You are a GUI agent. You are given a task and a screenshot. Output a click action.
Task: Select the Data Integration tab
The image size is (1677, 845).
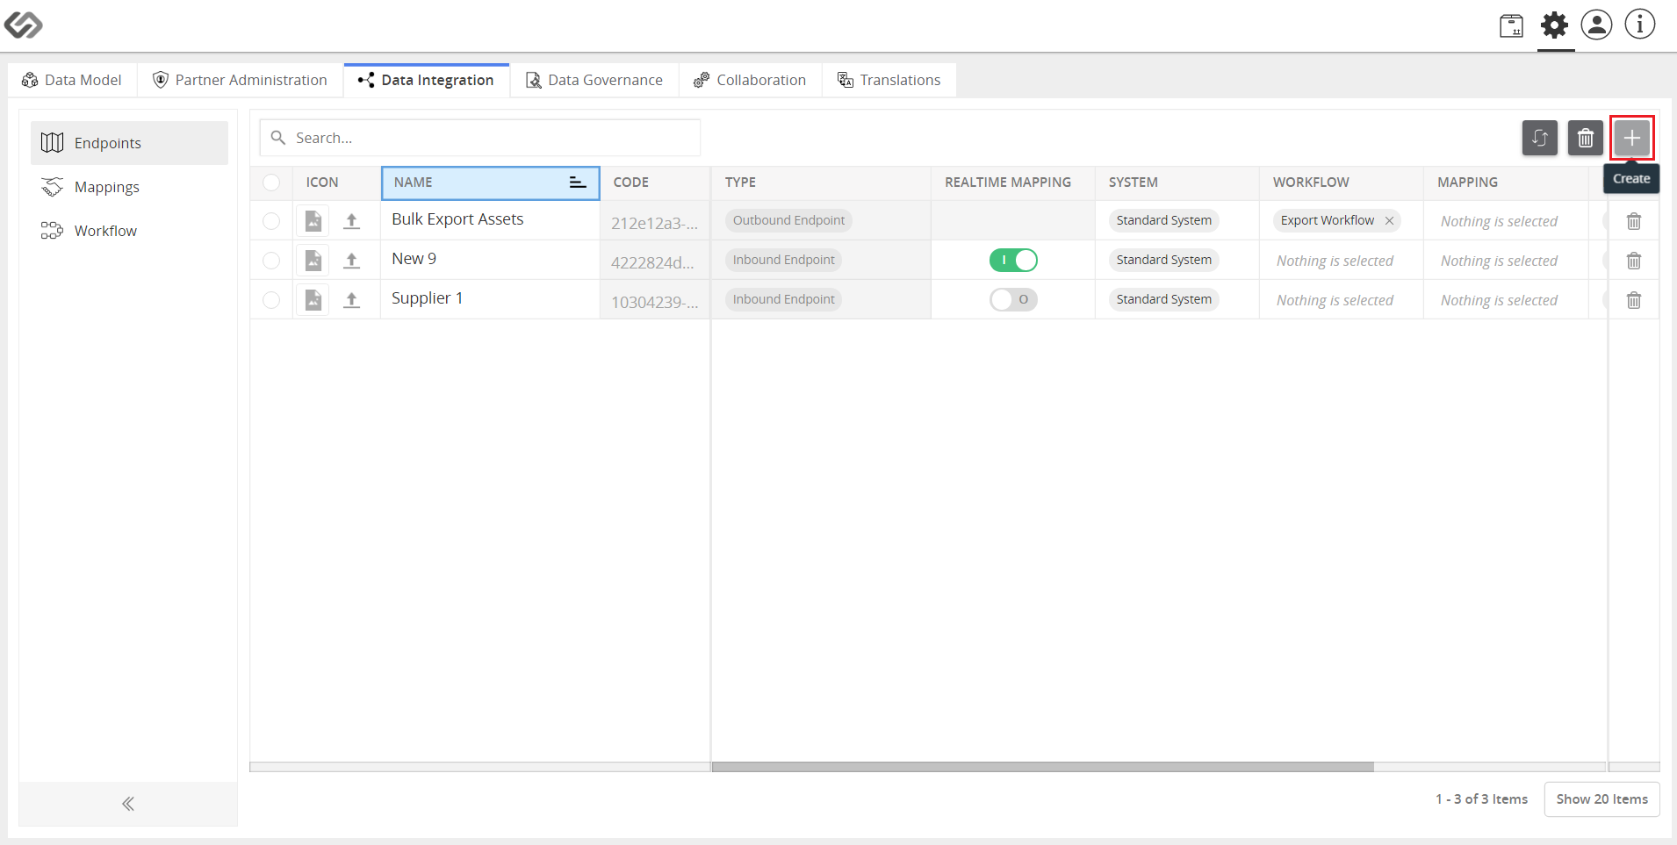click(x=427, y=80)
